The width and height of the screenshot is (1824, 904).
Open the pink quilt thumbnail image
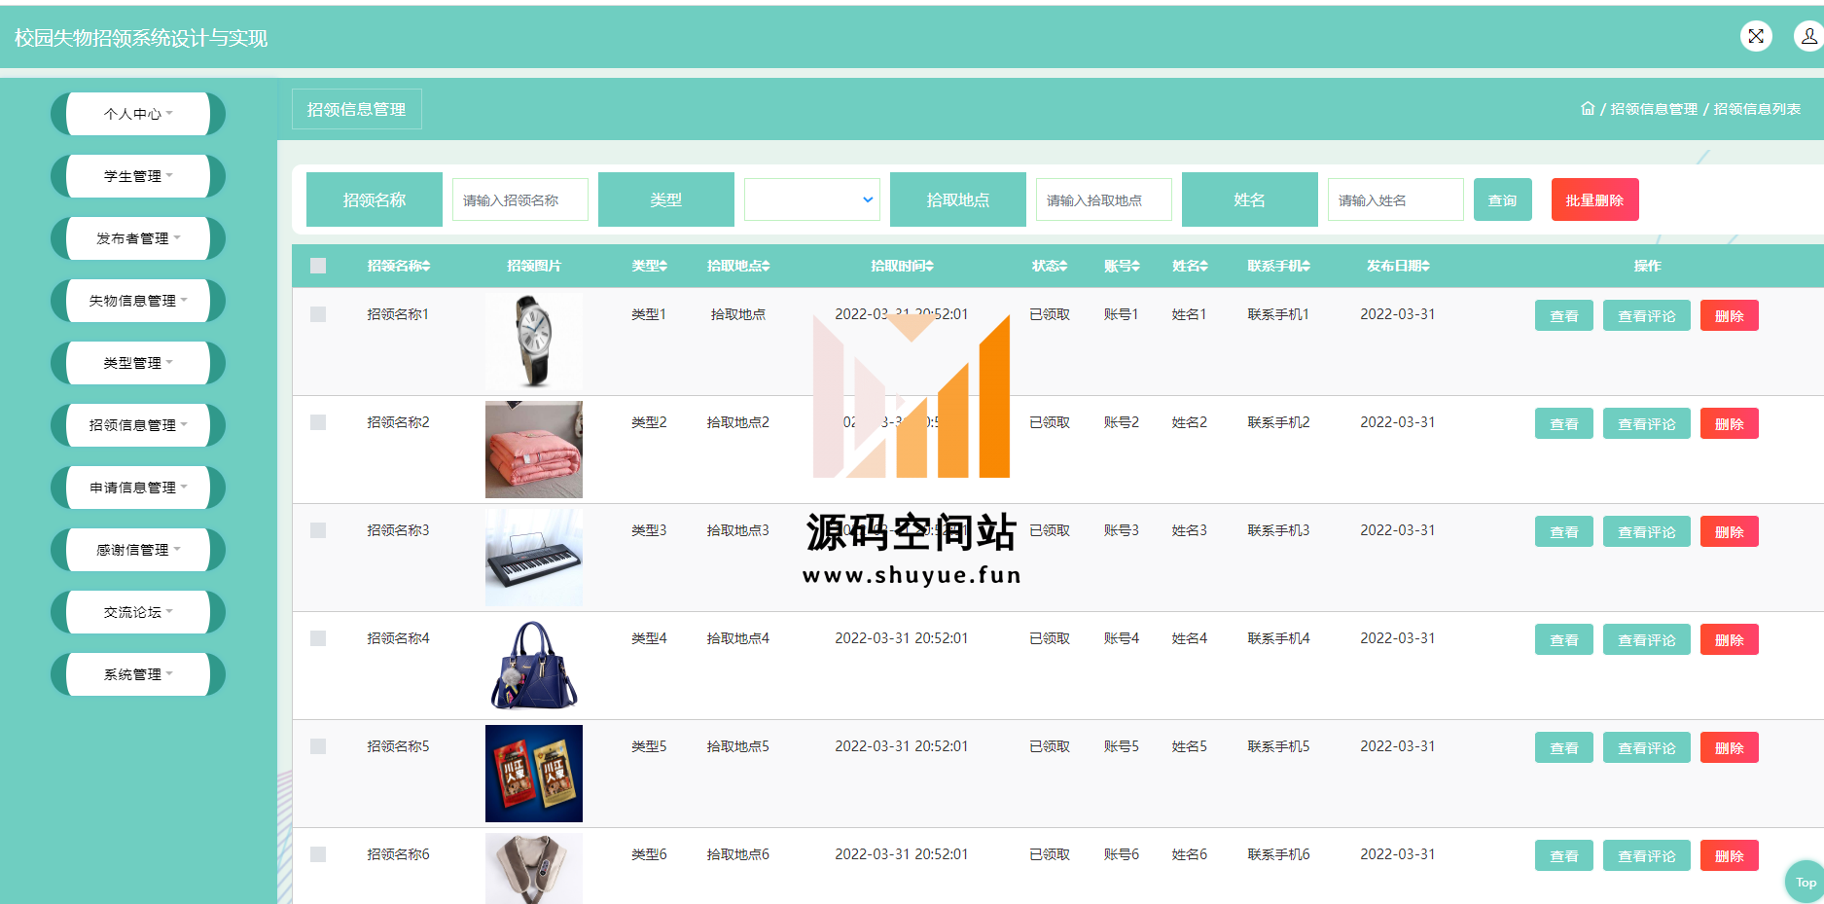pyautogui.click(x=534, y=450)
